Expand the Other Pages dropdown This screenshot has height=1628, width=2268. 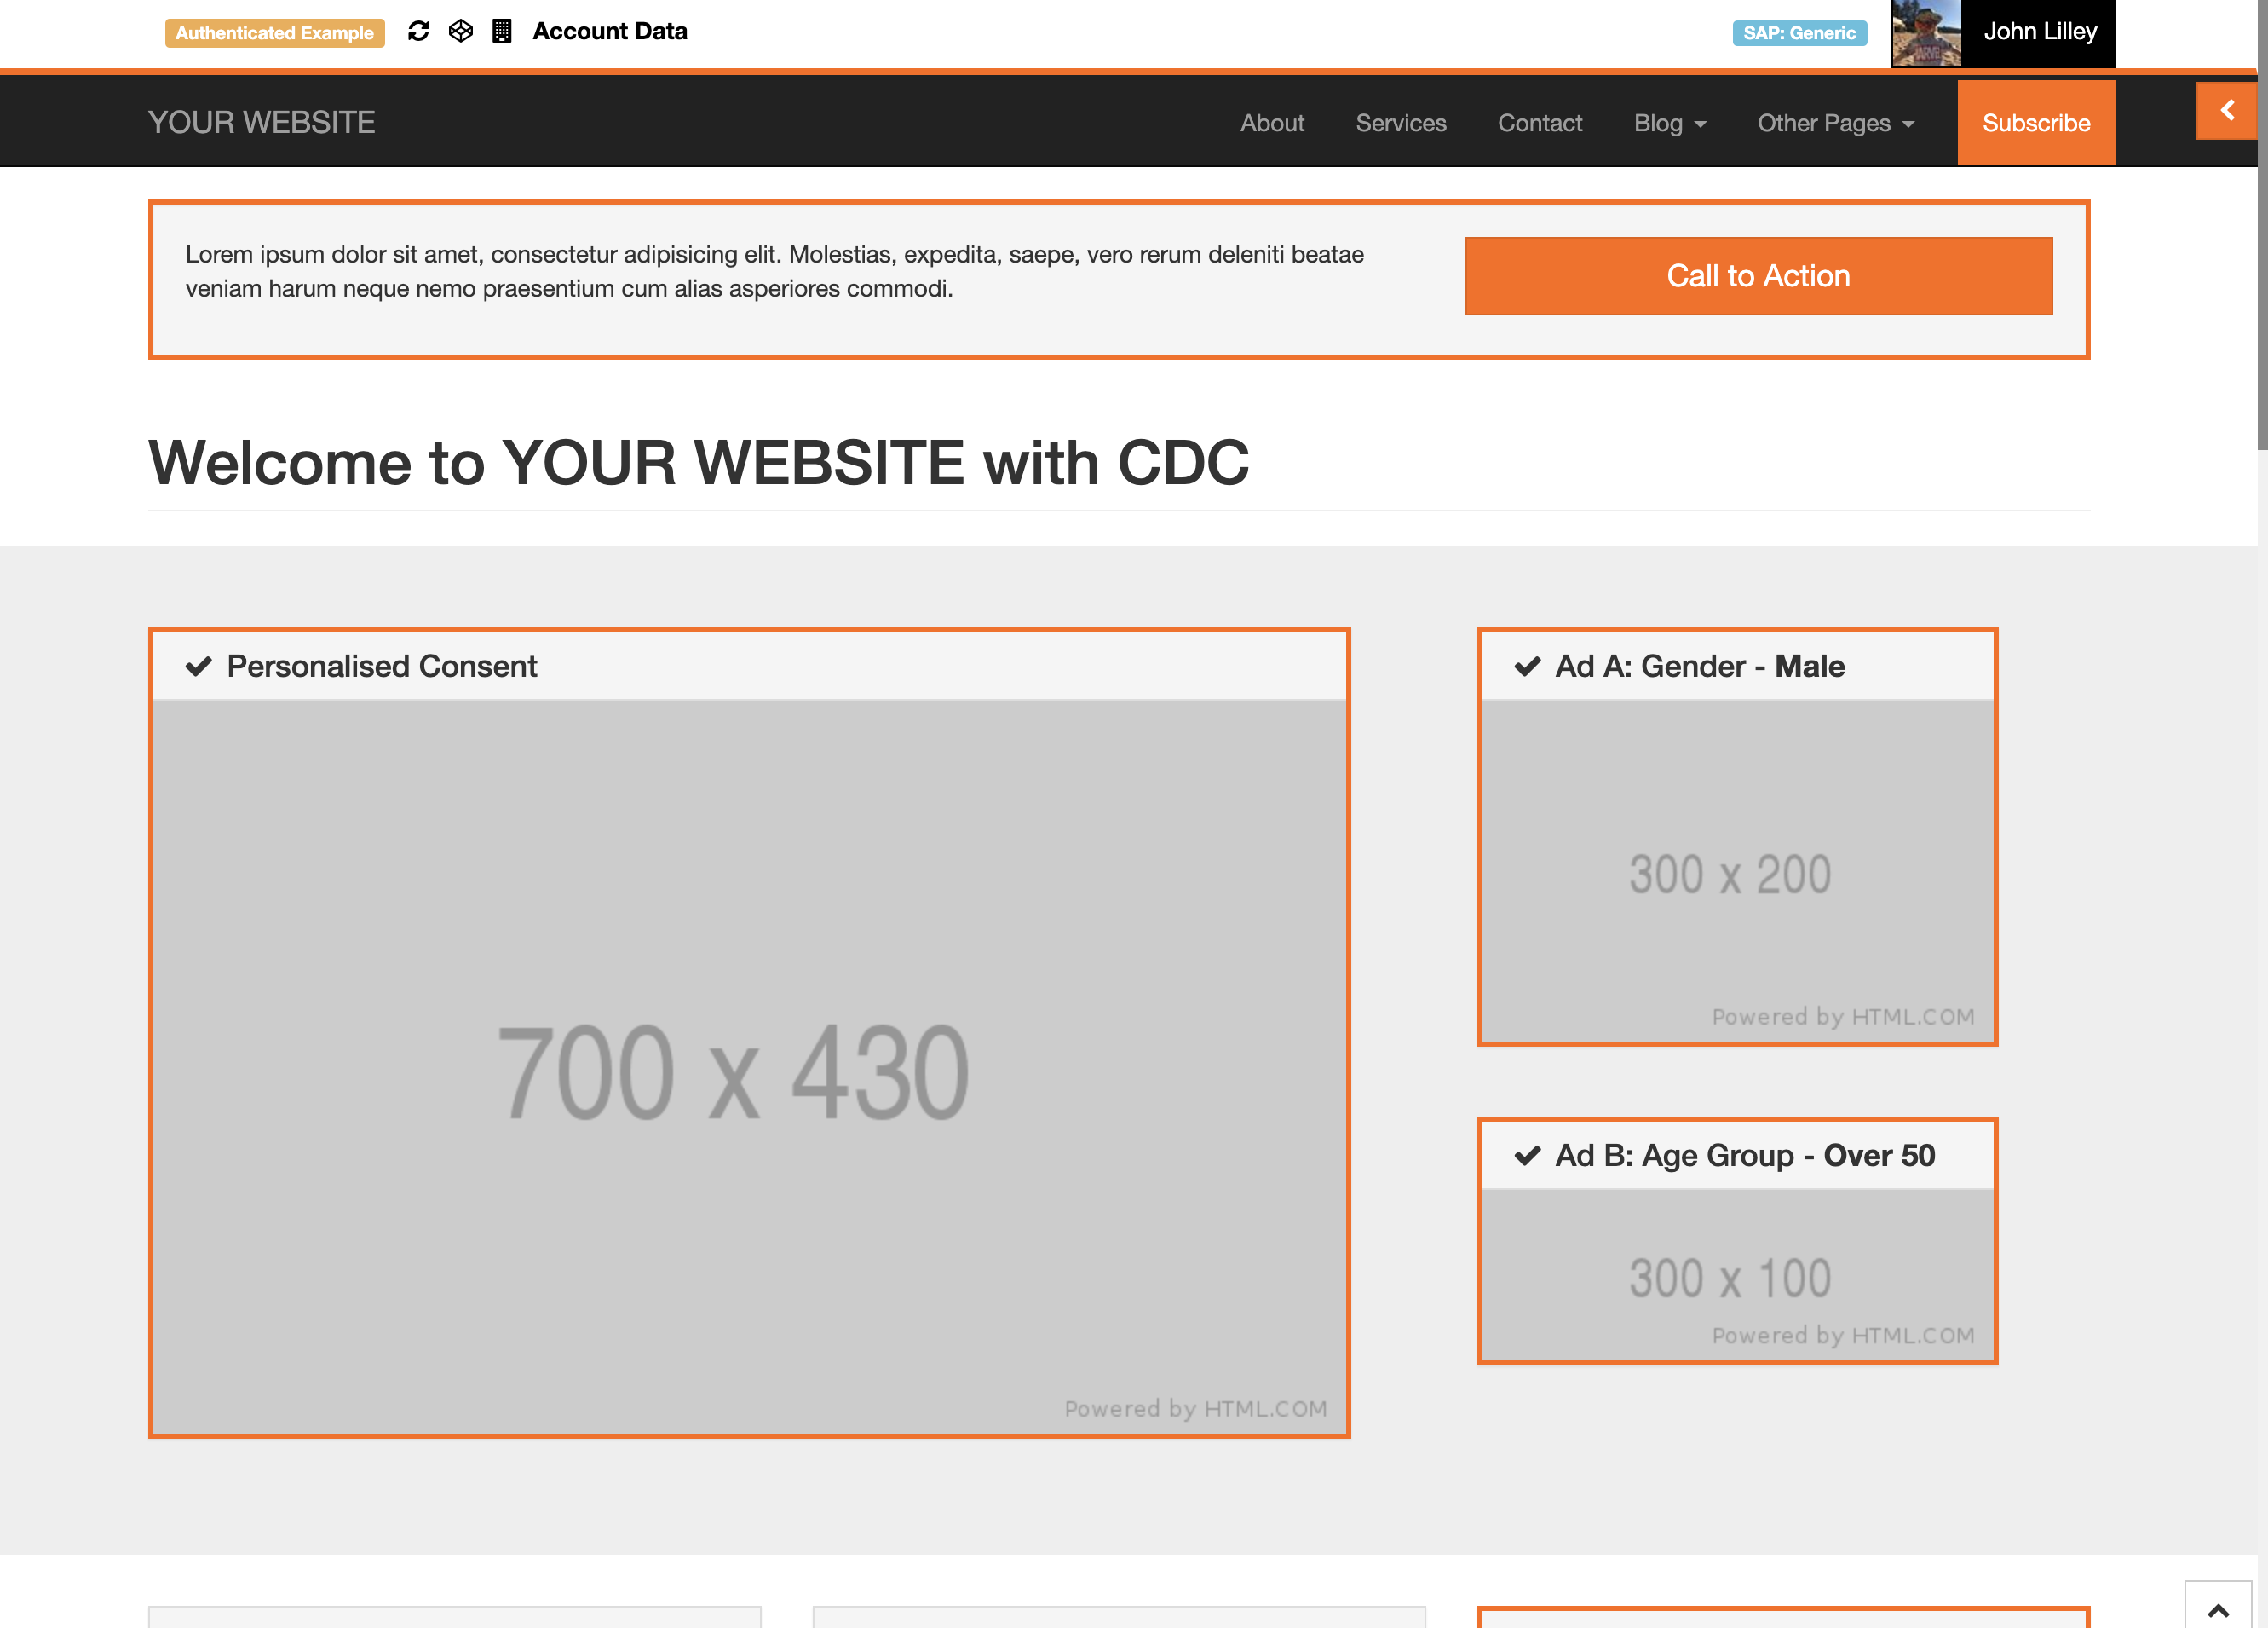(x=1835, y=123)
